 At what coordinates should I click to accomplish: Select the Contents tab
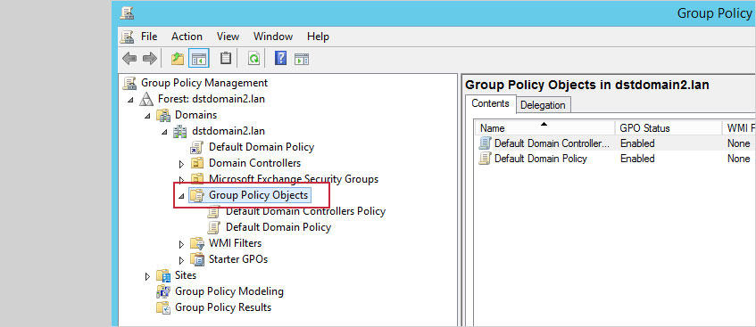(x=490, y=103)
